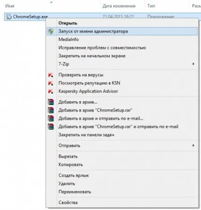
Task: Choose add to "ChromeSetup.rar" и отправить по e-mail
Action: pyautogui.click(x=122, y=126)
